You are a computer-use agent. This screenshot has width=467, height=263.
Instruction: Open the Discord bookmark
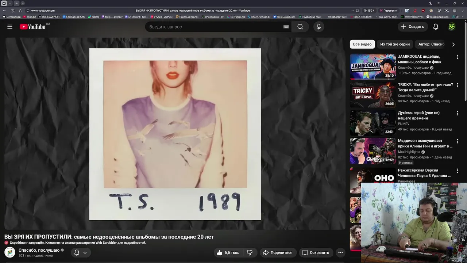[136, 17]
